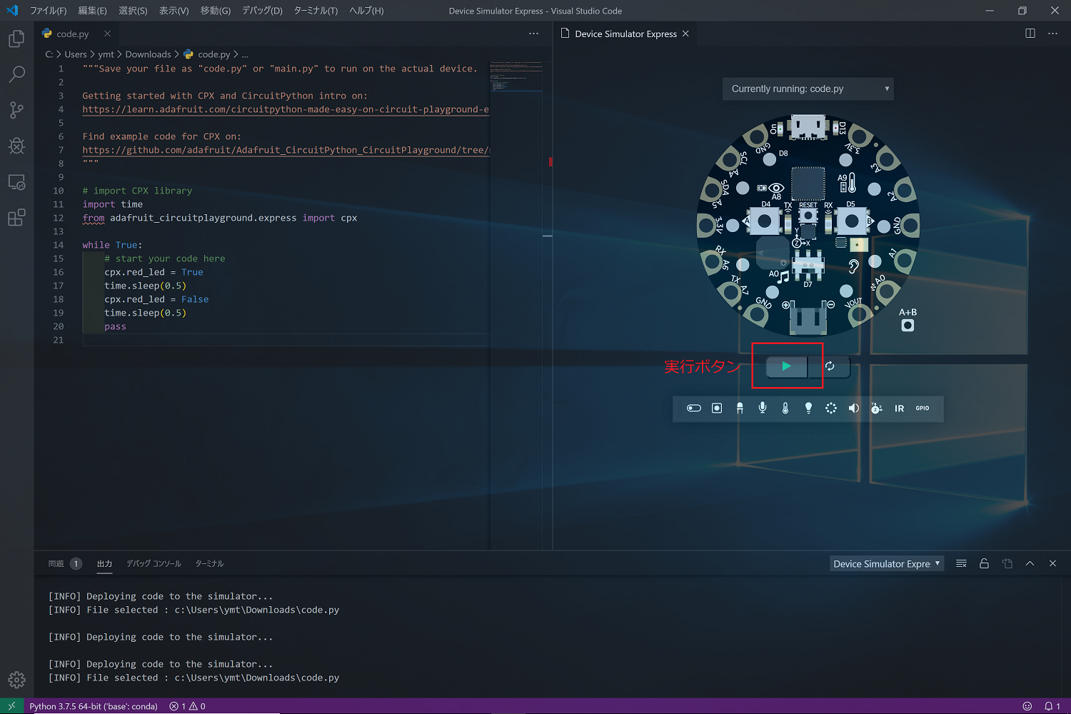Screen dimensions: 1071x714
Task: Click the green play button in simulator
Action: pyautogui.click(x=786, y=366)
